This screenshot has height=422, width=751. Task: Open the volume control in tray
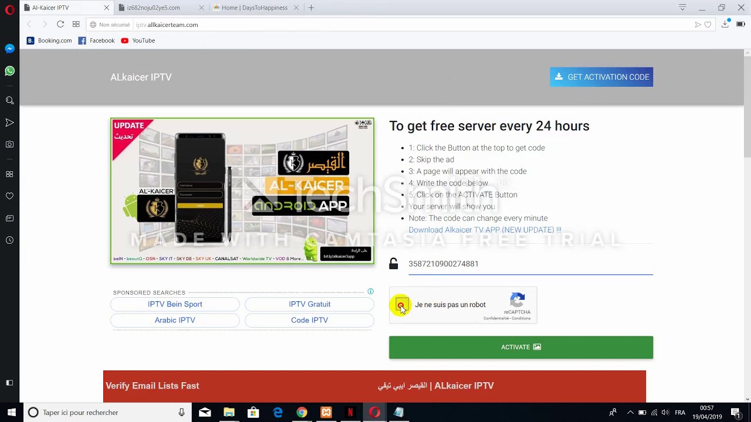tap(666, 413)
